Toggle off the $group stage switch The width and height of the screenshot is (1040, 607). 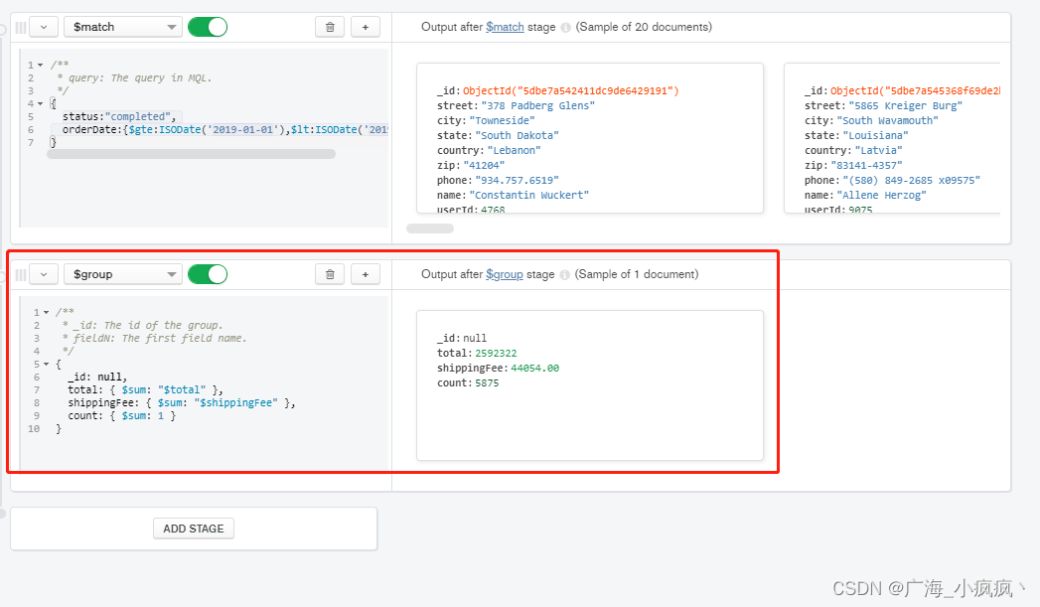208,274
